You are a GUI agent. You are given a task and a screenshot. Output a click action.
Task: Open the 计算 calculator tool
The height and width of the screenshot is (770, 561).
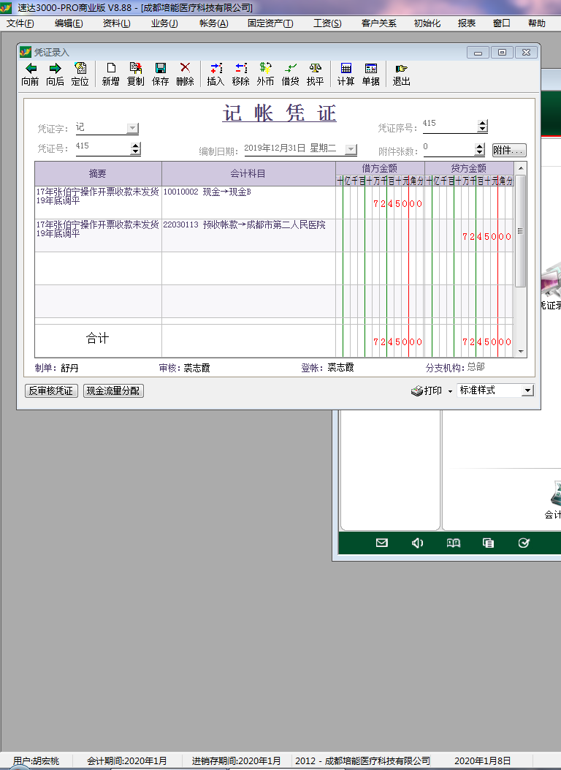(x=346, y=74)
